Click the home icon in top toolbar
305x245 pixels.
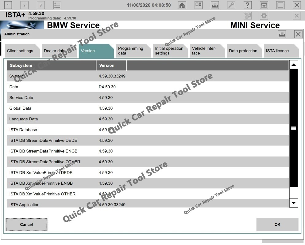click(182, 5)
